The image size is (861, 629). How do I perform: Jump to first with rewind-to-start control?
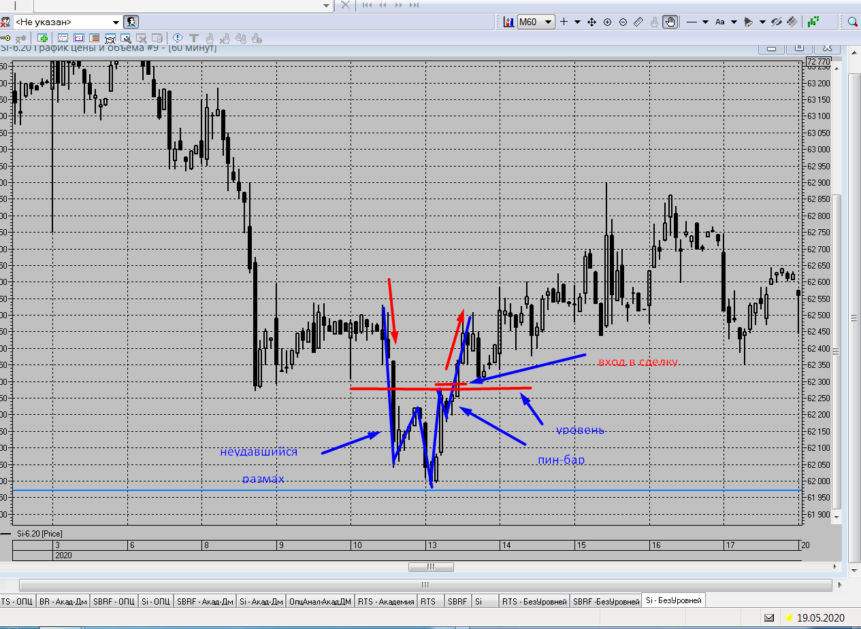coord(368,5)
